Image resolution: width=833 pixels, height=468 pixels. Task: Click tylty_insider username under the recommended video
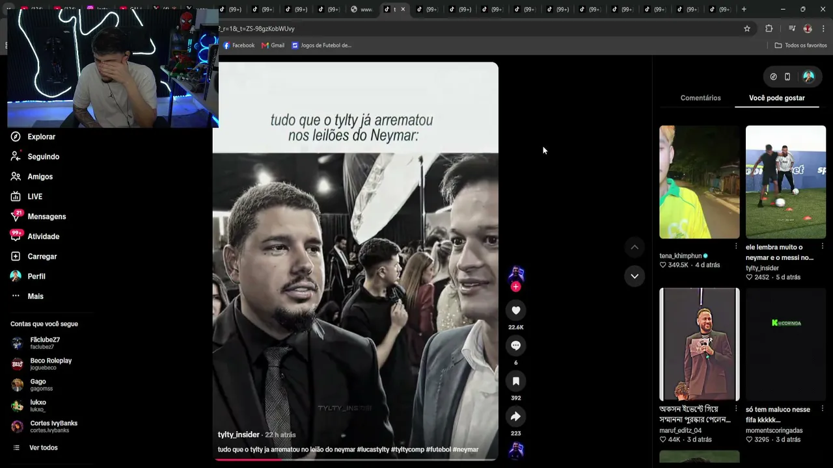tap(762, 268)
